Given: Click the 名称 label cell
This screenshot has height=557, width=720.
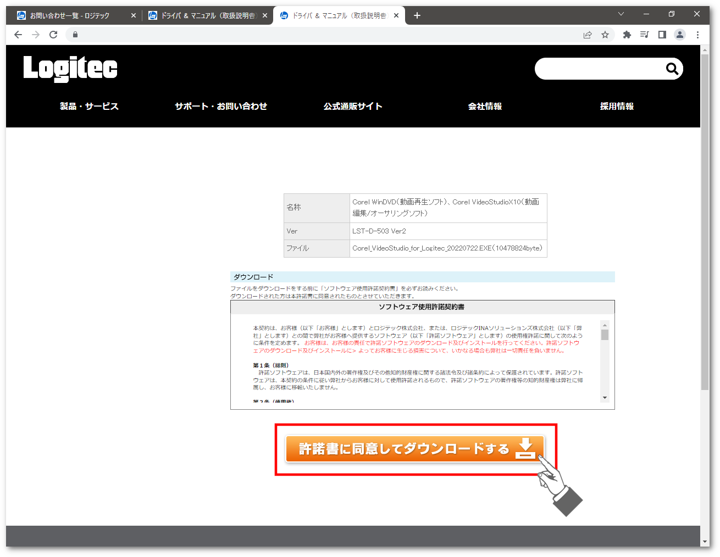Looking at the screenshot, I should click(317, 208).
